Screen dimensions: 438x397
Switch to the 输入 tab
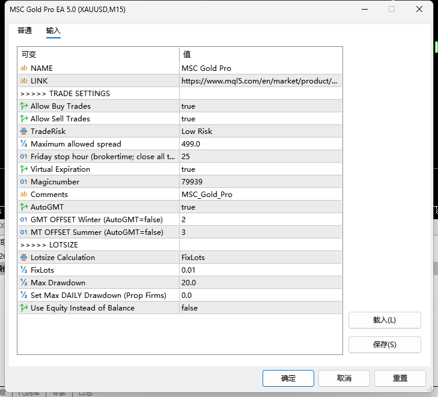[53, 31]
